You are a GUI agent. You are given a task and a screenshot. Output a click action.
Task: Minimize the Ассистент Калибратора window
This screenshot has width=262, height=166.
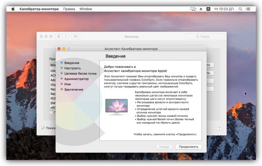[x=64, y=49]
